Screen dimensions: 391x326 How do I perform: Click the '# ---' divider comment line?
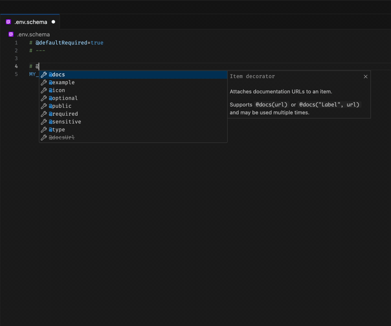pyautogui.click(x=37, y=51)
